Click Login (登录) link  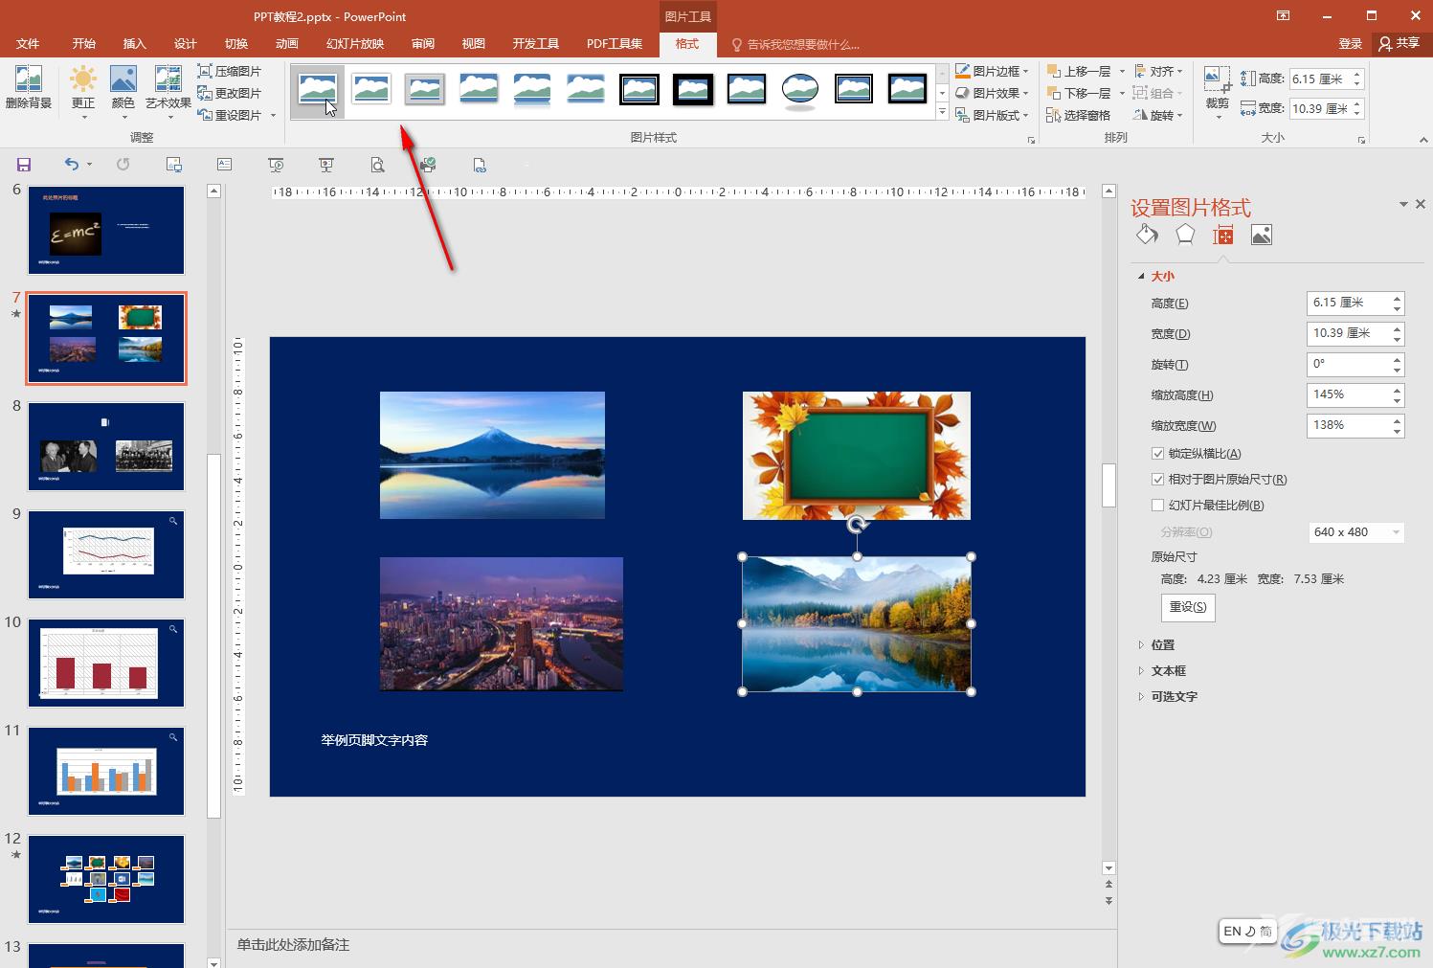[1351, 44]
